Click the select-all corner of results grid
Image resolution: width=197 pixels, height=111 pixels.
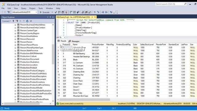tap(59, 44)
